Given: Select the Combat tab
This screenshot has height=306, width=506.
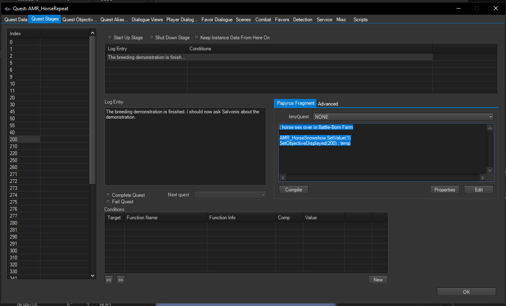Looking at the screenshot, I should point(263,20).
